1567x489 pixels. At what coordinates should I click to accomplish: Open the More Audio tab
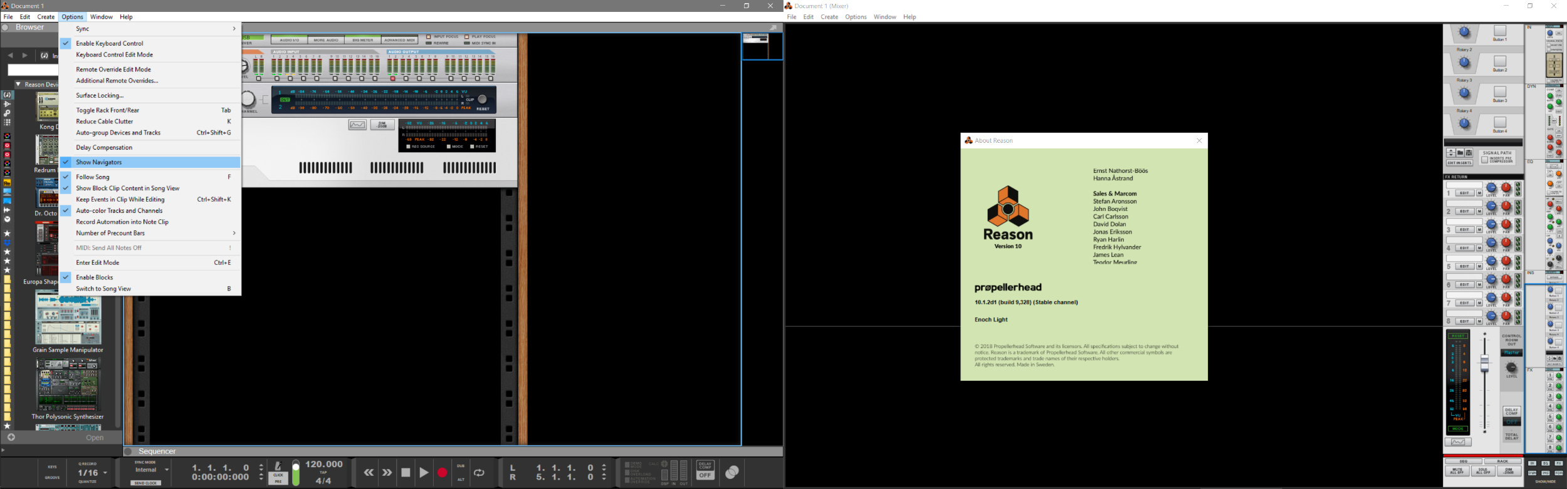[326, 40]
